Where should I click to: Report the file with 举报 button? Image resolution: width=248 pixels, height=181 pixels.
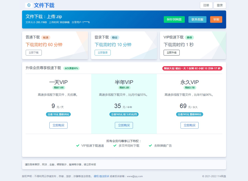pos(216,20)
